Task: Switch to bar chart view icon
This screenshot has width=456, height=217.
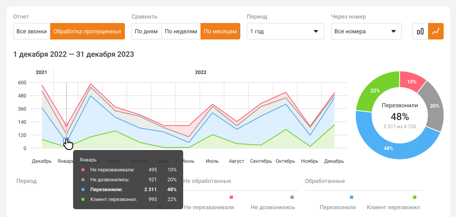Action: [x=420, y=31]
